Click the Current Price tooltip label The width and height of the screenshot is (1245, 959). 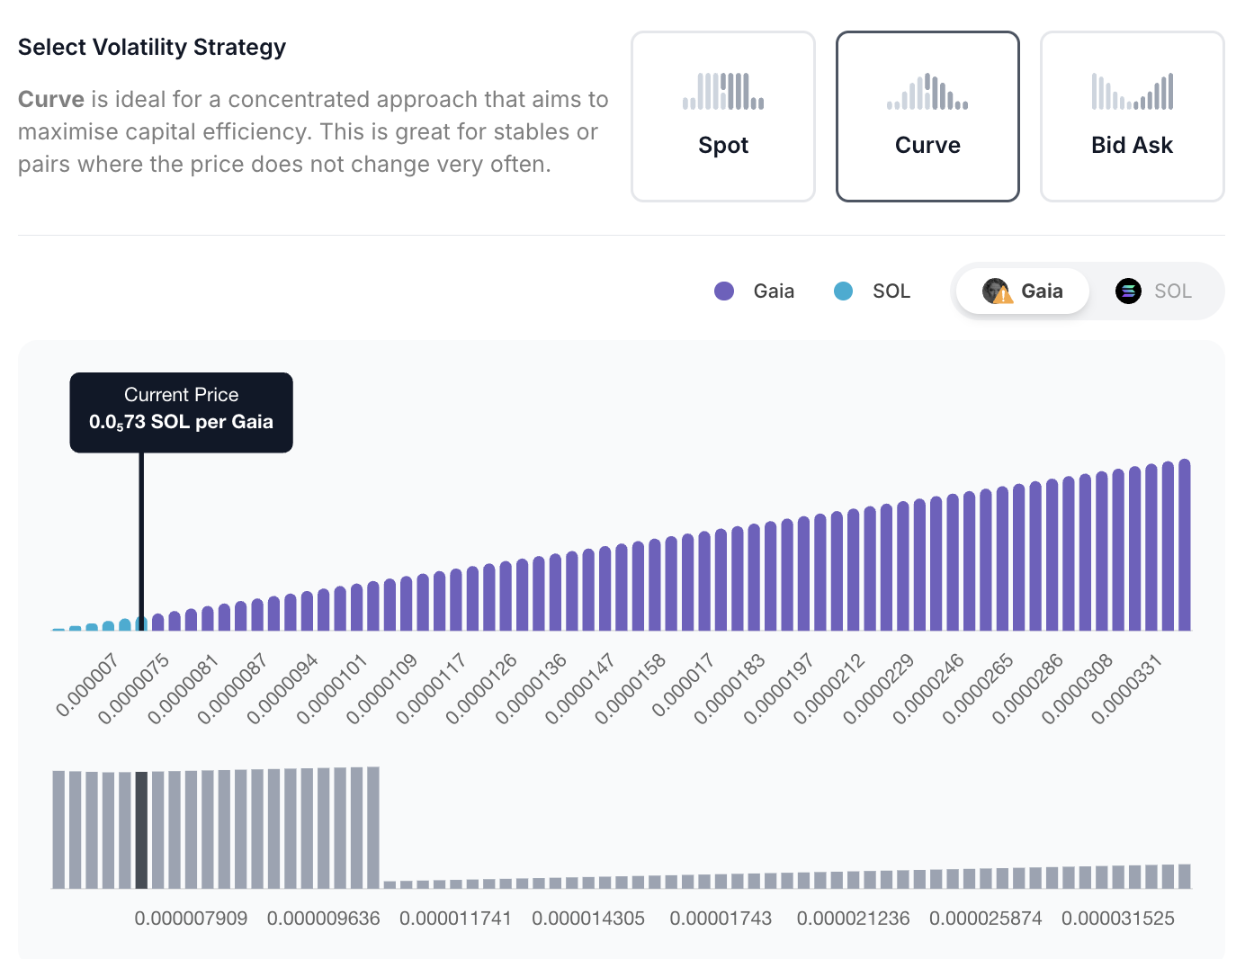point(181,395)
